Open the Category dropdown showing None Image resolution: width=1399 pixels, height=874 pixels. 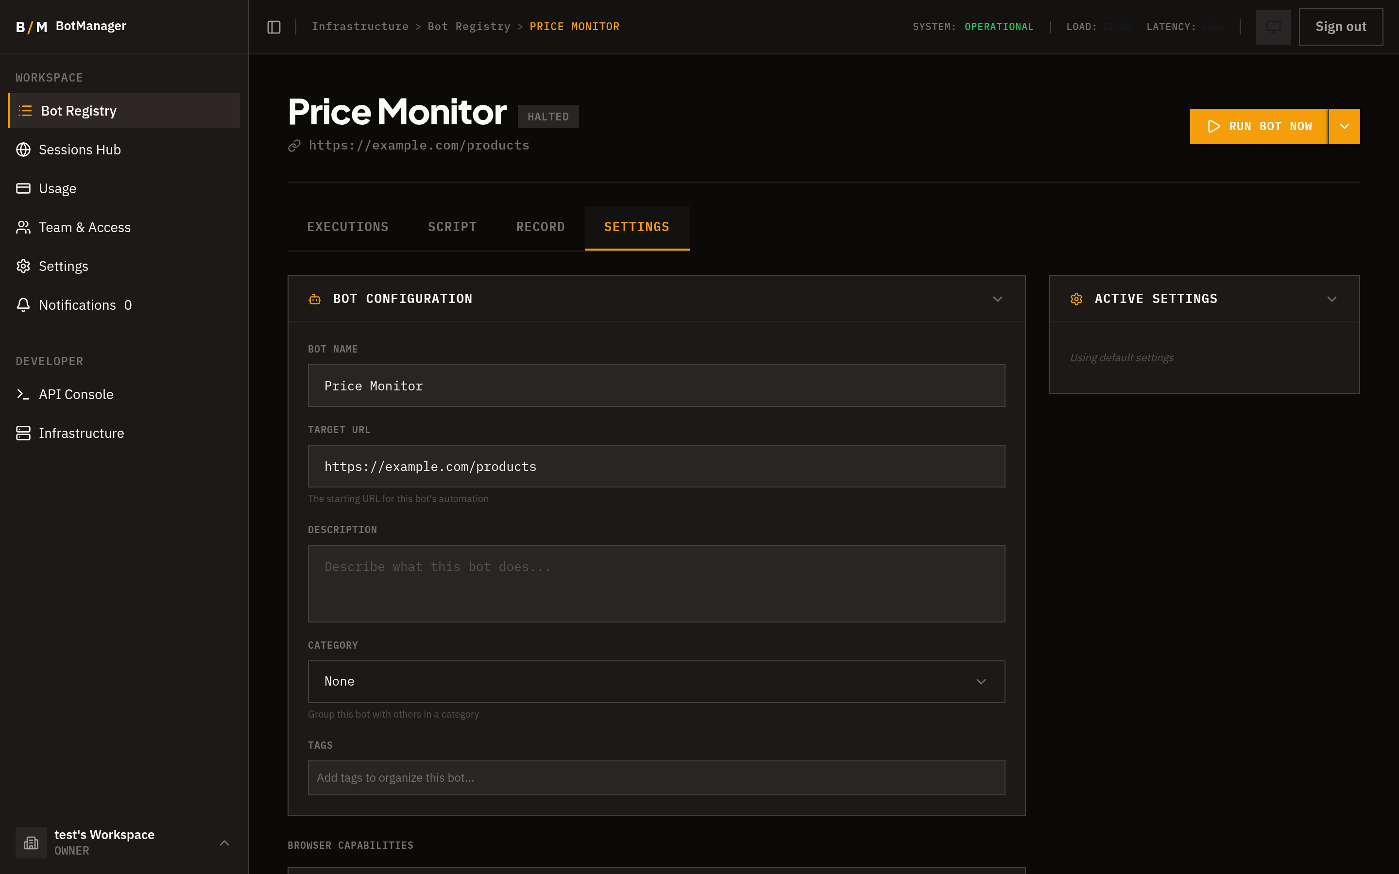coord(656,681)
